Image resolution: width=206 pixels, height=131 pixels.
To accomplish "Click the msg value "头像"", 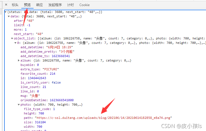I will point(35,96).
